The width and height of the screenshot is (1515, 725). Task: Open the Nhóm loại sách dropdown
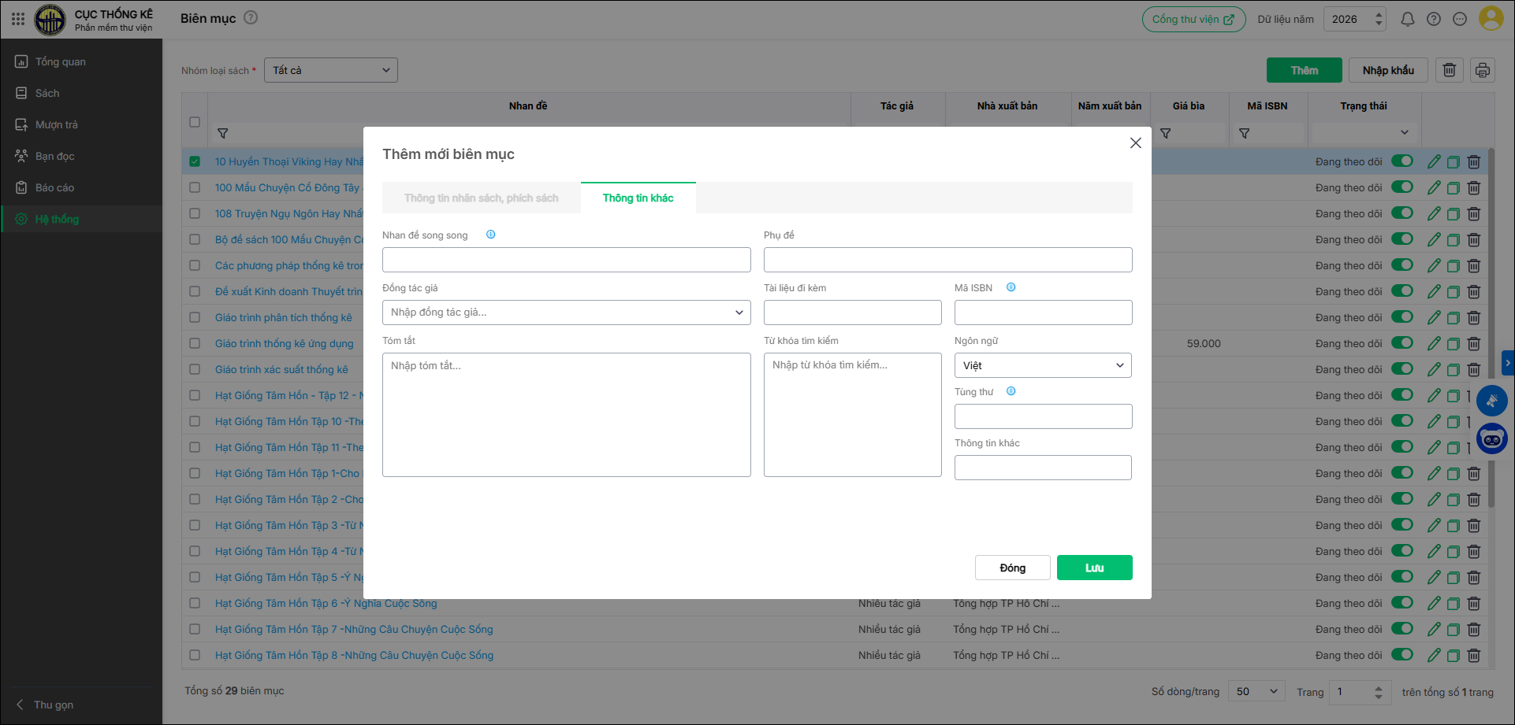click(x=330, y=70)
